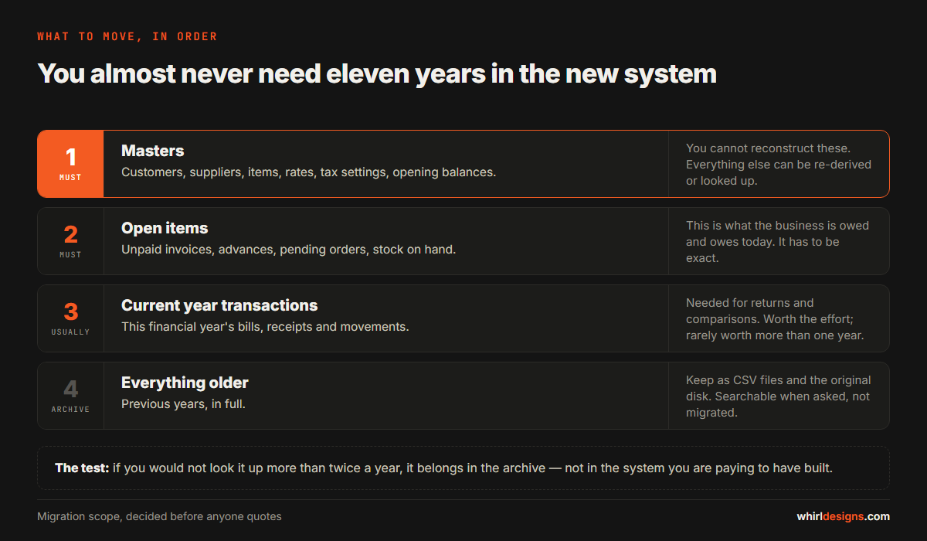Select the "Current year transactions" heading

[x=219, y=305]
